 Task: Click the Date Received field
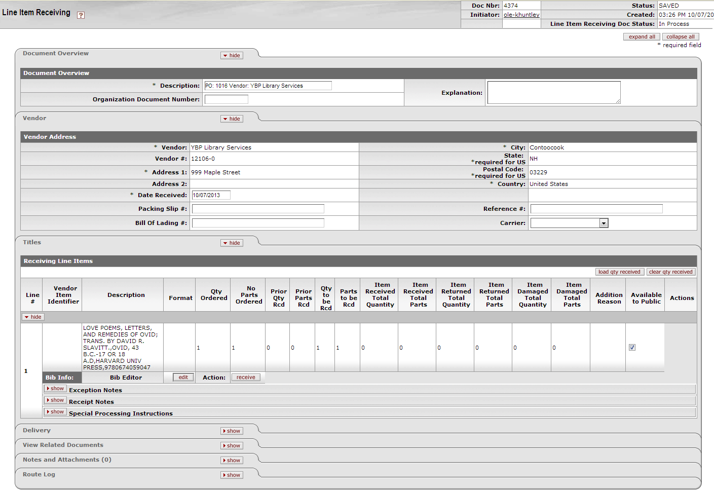211,195
